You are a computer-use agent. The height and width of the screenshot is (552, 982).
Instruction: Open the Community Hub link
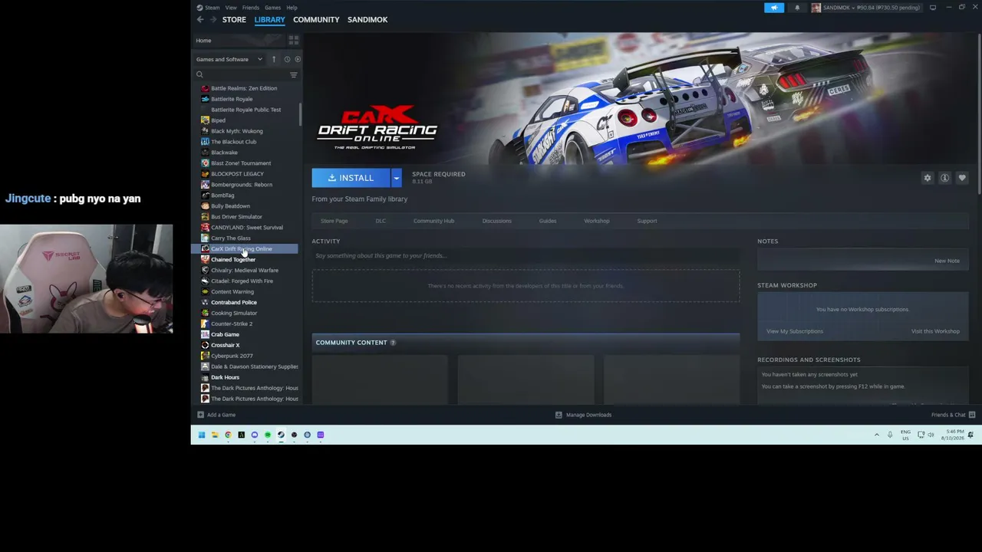pos(433,221)
